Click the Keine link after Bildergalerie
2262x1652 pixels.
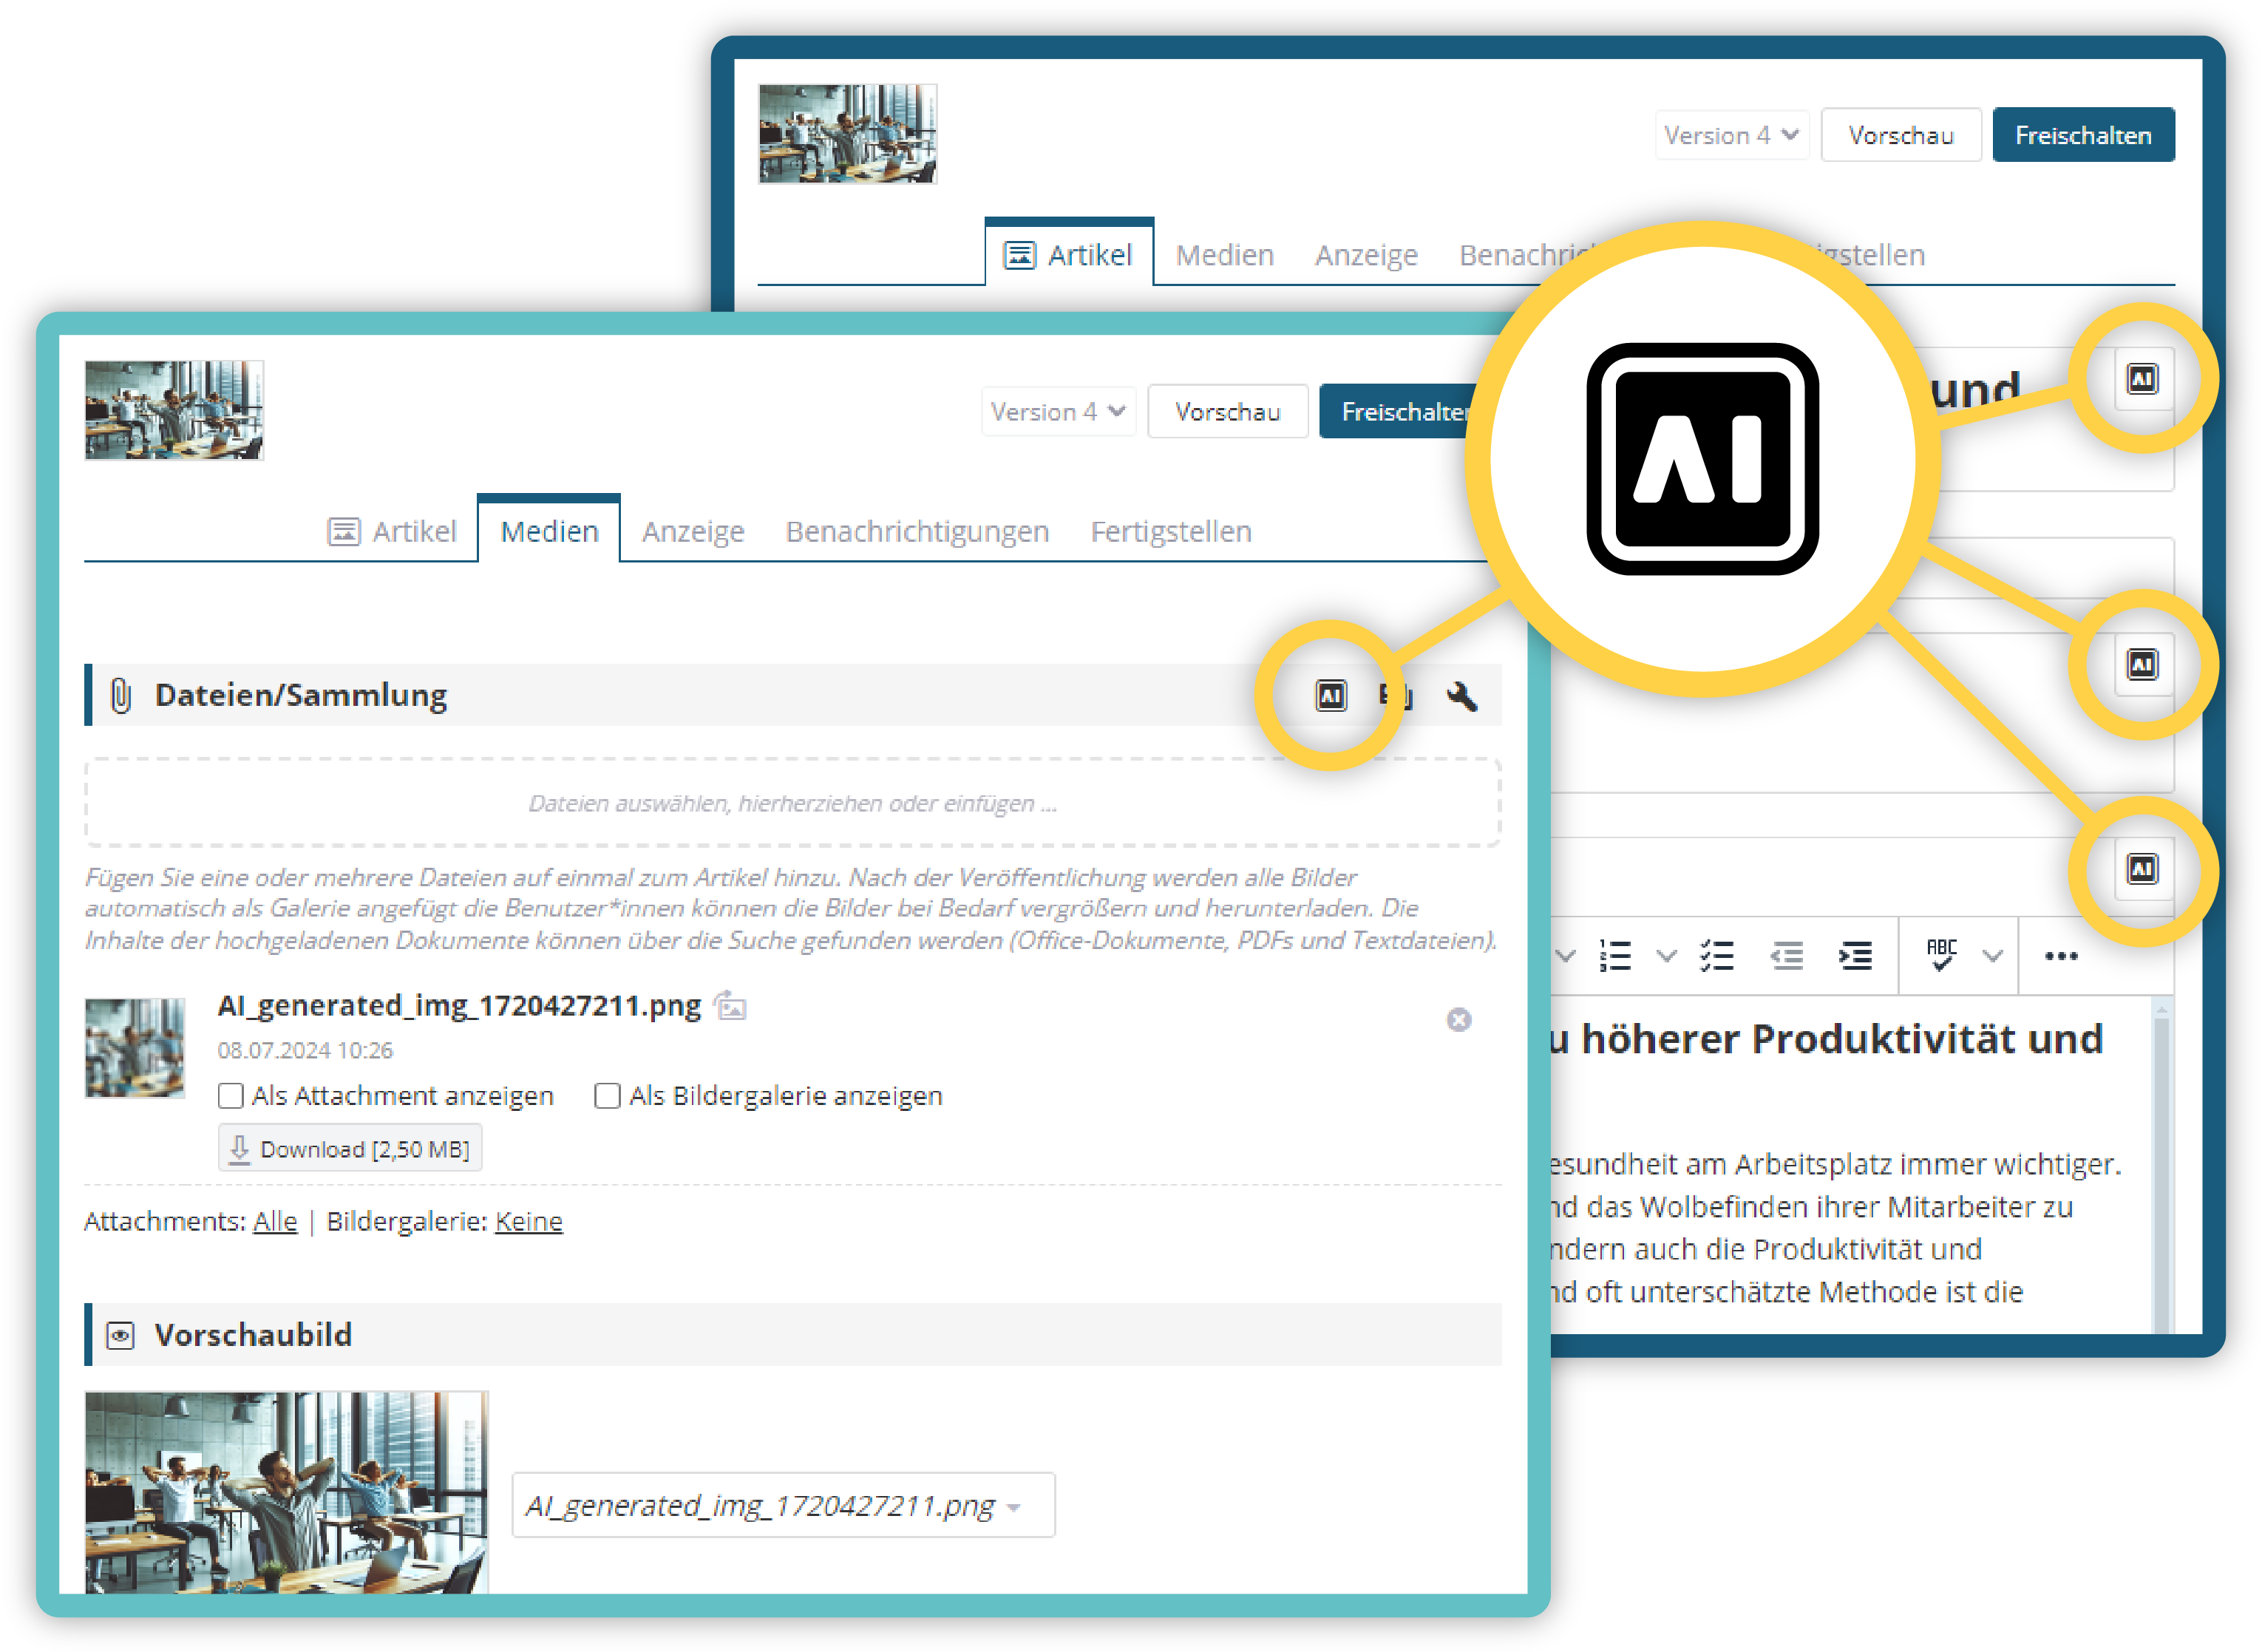pos(529,1222)
